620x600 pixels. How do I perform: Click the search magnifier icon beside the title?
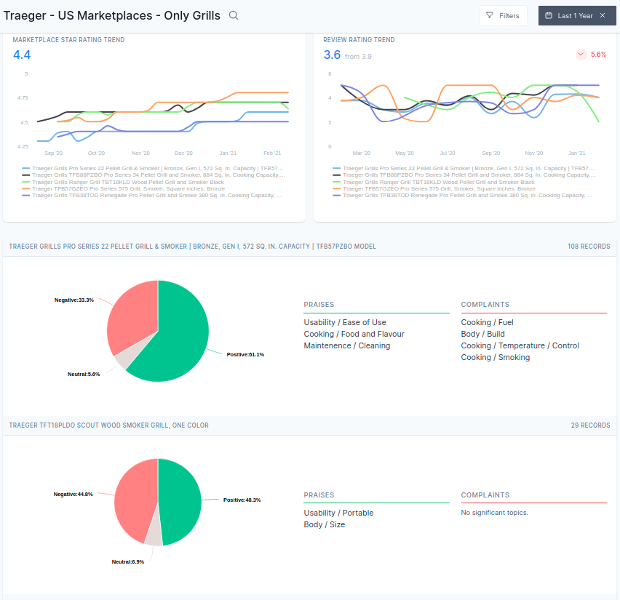click(234, 15)
